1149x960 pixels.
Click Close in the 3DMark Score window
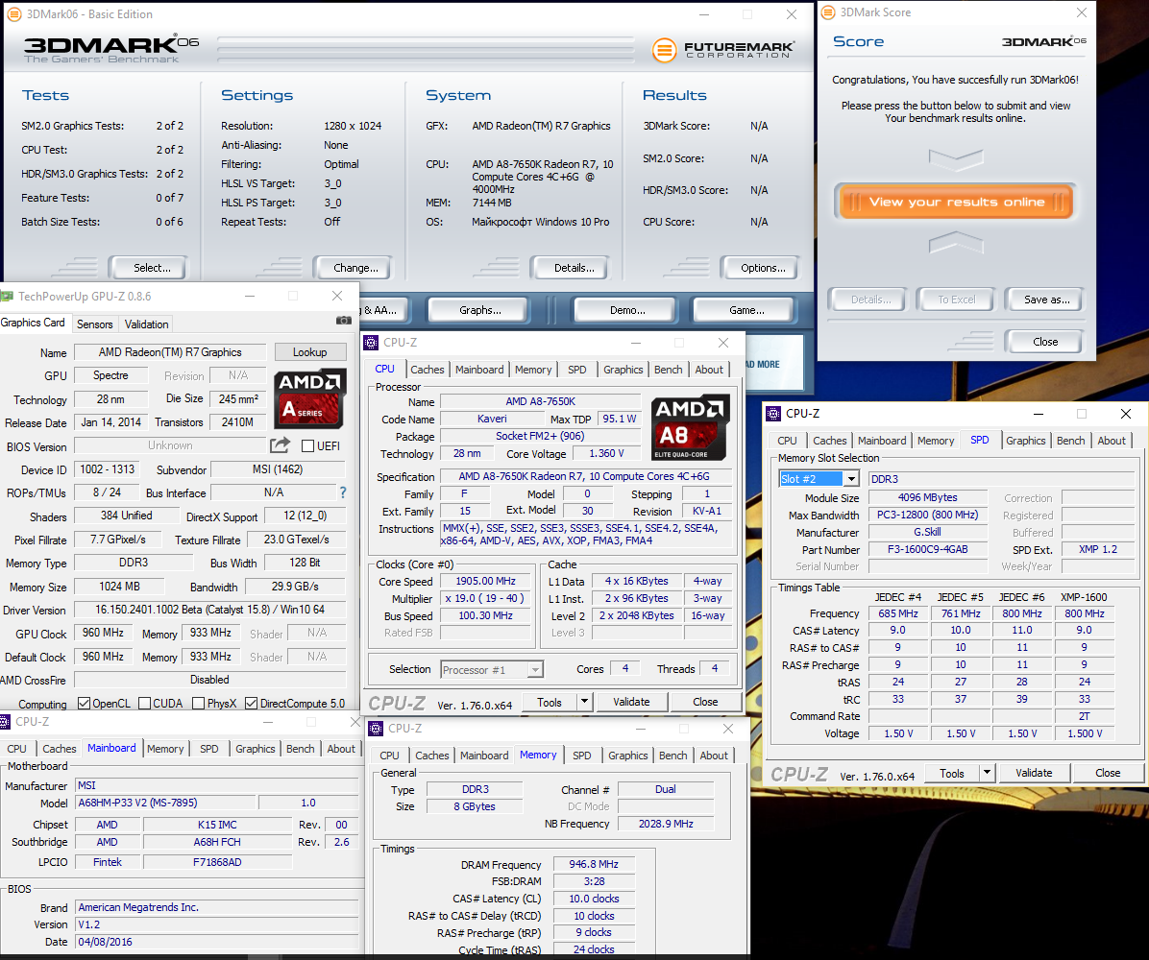pos(1045,342)
